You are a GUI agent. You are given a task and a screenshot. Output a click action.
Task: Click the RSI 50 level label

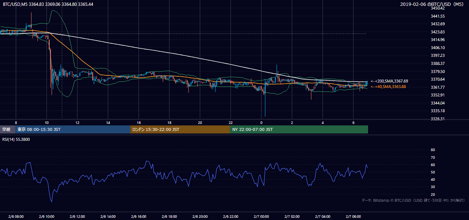[x=433, y=172]
